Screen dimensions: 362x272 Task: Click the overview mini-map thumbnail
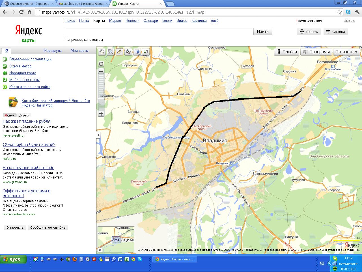point(116,239)
